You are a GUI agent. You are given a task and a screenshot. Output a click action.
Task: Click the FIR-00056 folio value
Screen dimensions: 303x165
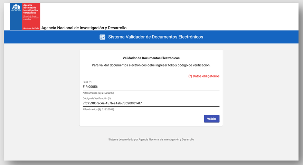[x=90, y=87]
